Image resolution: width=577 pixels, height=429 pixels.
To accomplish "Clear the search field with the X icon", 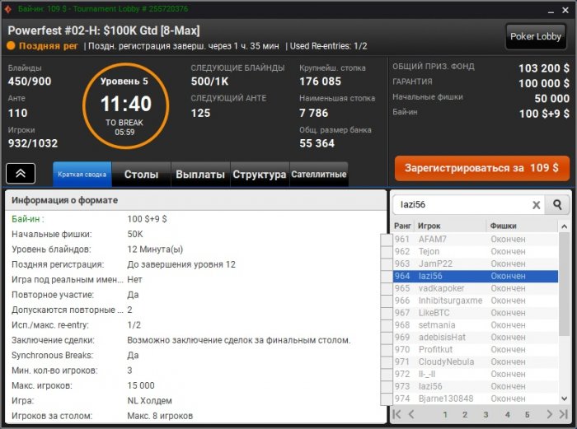I will coord(536,205).
